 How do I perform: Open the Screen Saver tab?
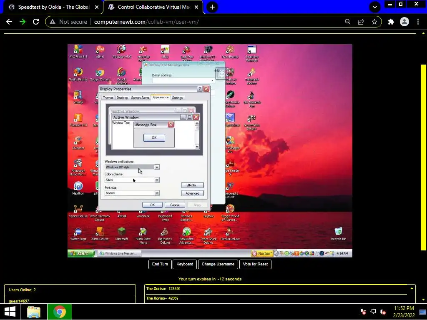coord(140,97)
